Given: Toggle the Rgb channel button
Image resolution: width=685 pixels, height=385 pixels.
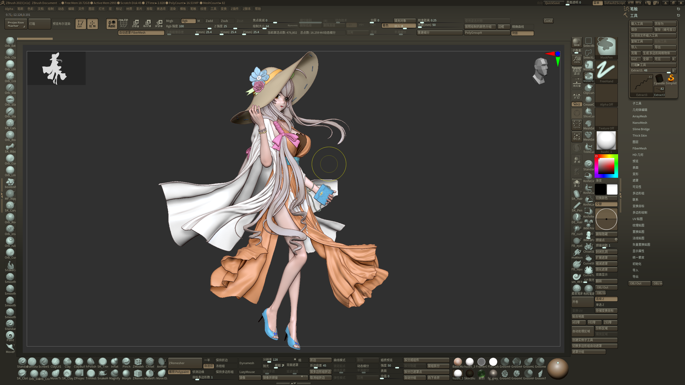Looking at the screenshot, I should (x=188, y=21).
